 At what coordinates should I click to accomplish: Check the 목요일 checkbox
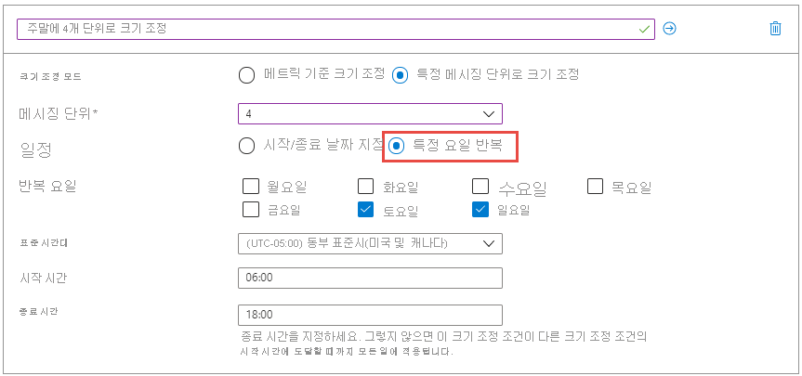[x=596, y=186]
